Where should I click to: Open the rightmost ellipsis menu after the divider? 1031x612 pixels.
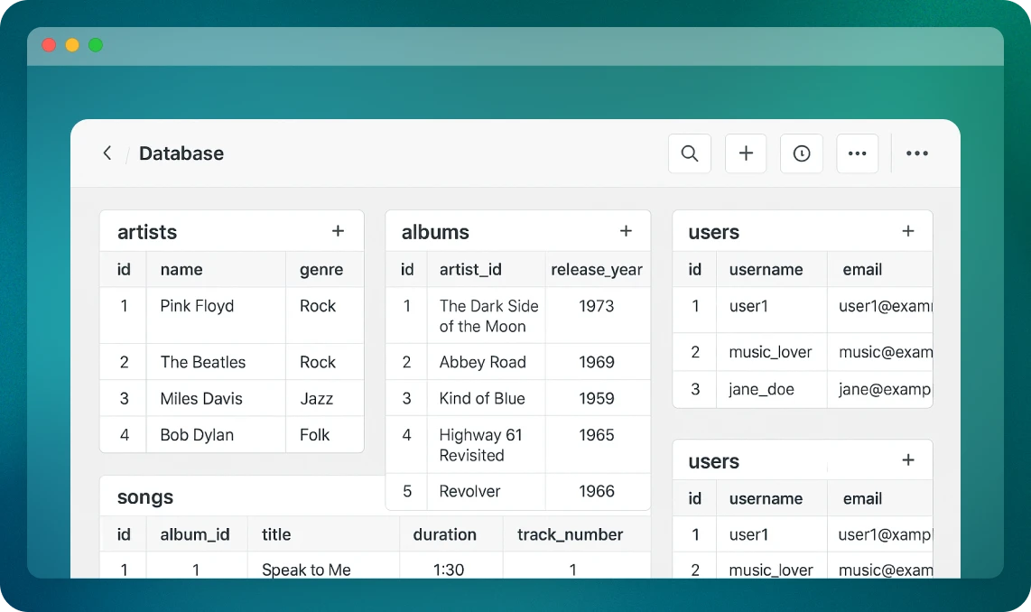pyautogui.click(x=917, y=153)
